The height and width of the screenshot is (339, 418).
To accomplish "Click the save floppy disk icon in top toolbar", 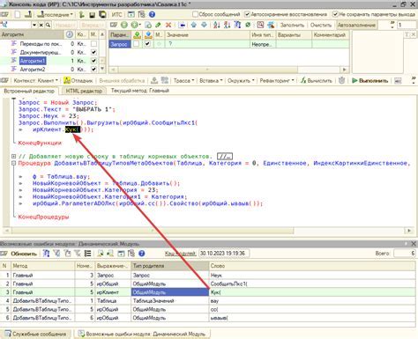I will (92, 14).
